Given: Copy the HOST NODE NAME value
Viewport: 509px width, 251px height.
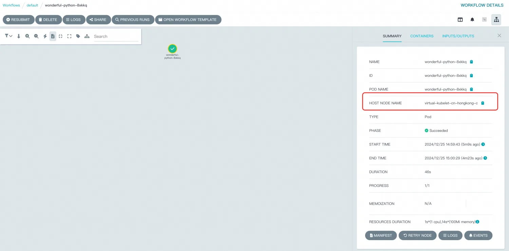Looking at the screenshot, I should point(483,103).
